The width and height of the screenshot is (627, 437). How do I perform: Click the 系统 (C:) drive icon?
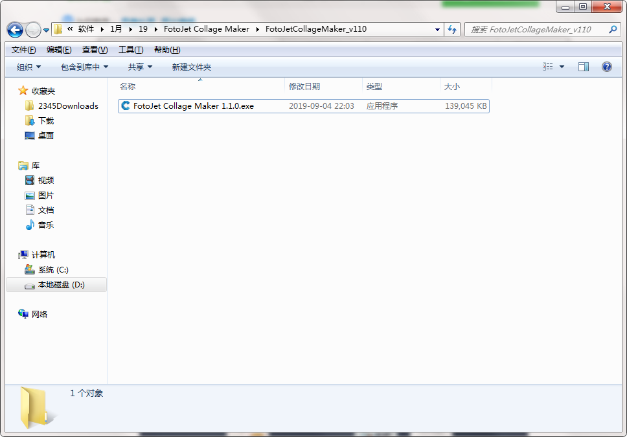click(30, 269)
